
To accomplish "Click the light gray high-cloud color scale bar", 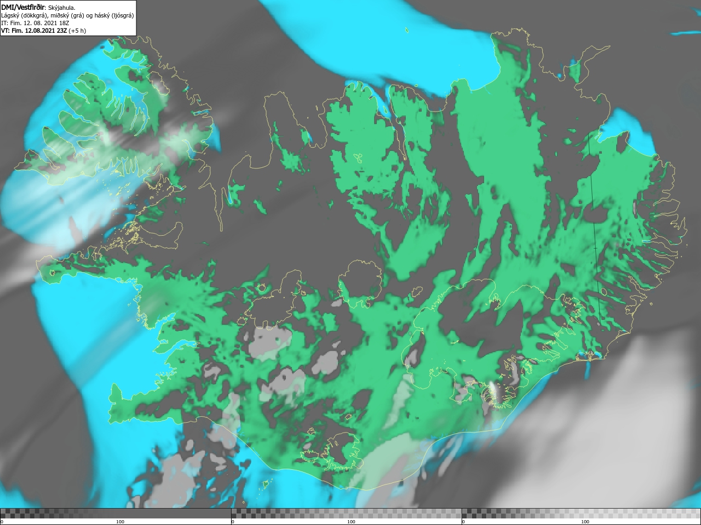I will coord(581,514).
